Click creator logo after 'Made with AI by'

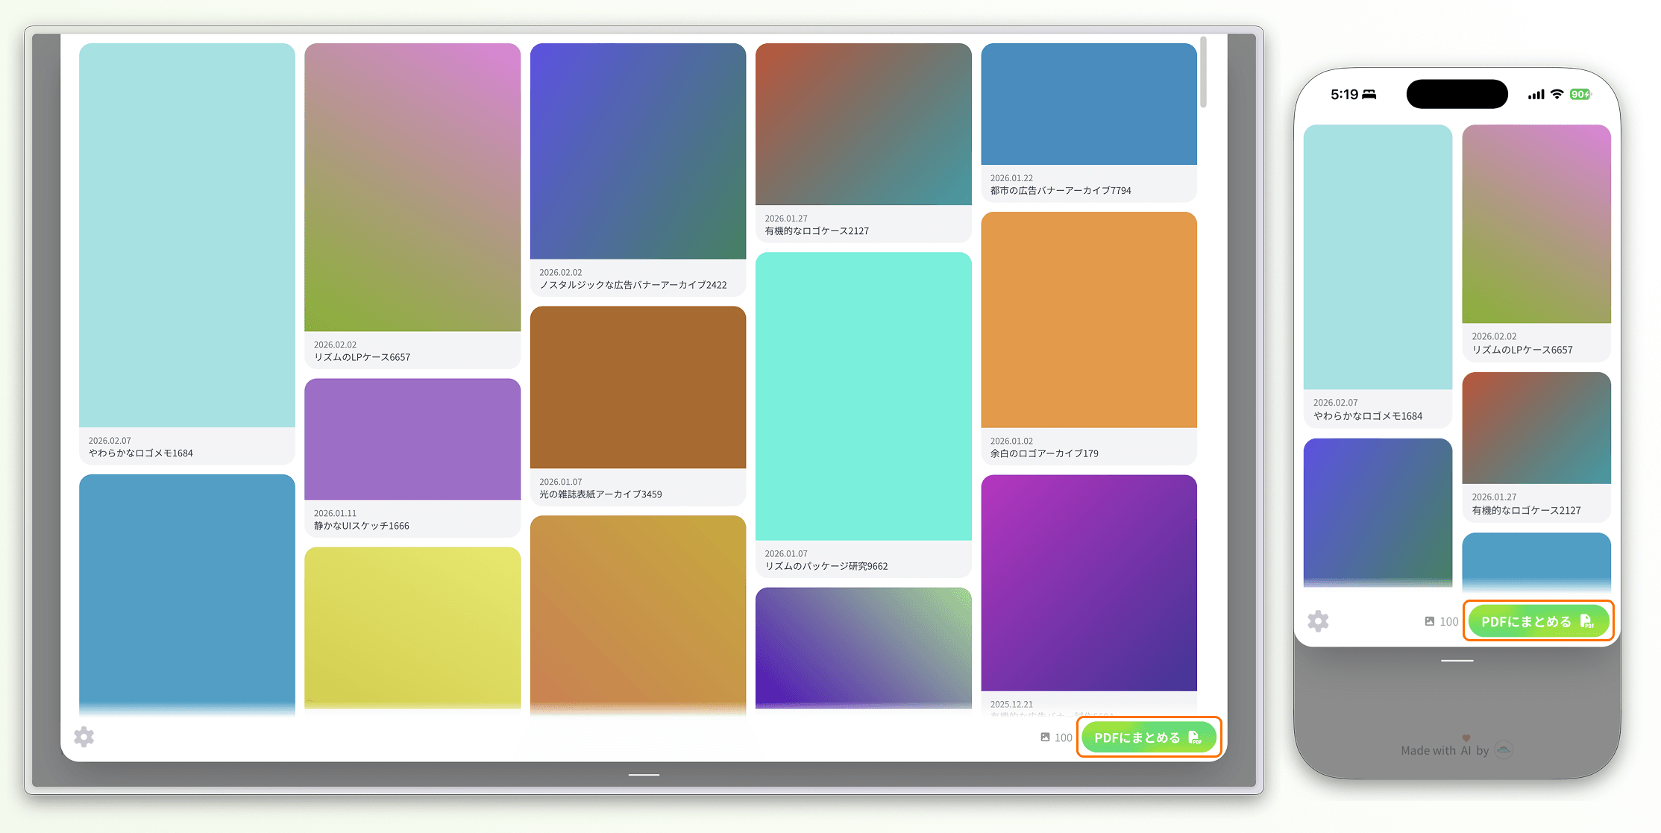click(x=1504, y=750)
